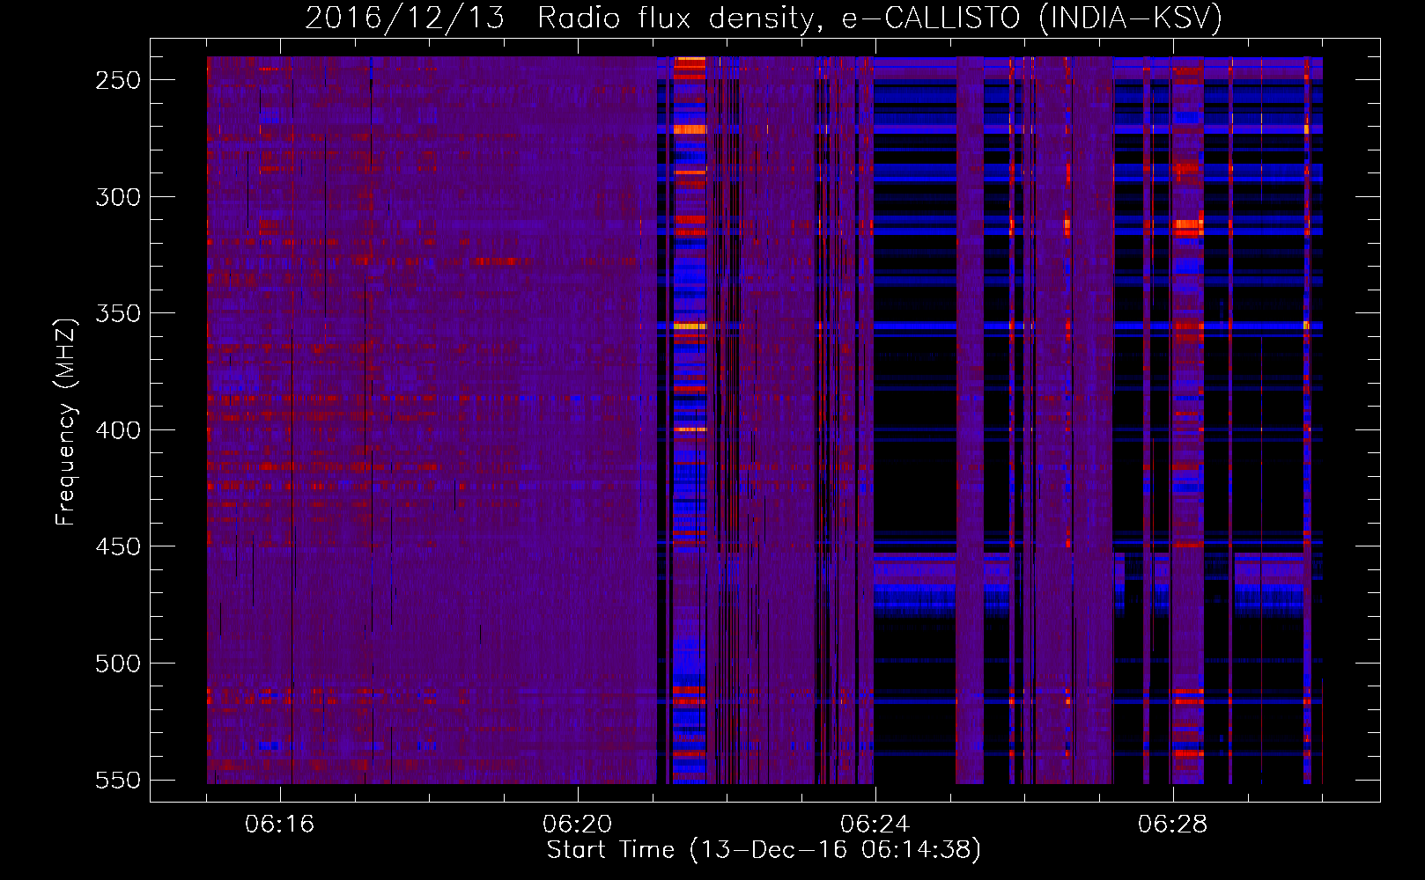Click the 450 frequency tick label
The height and width of the screenshot is (880, 1425).
(118, 546)
